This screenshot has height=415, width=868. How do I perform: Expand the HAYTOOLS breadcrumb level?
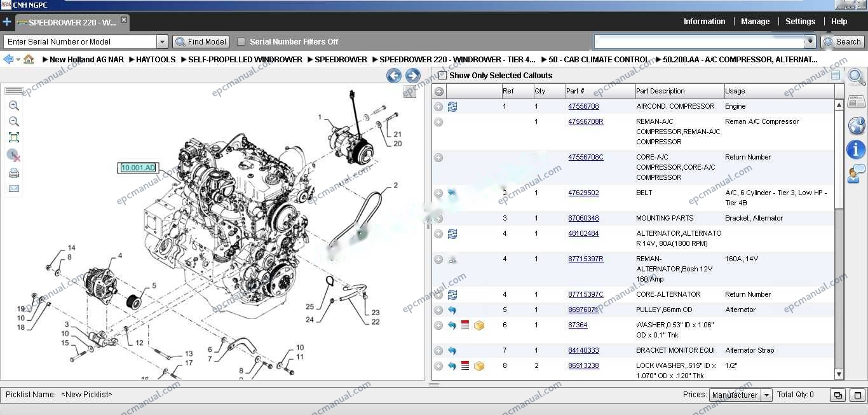[131, 60]
